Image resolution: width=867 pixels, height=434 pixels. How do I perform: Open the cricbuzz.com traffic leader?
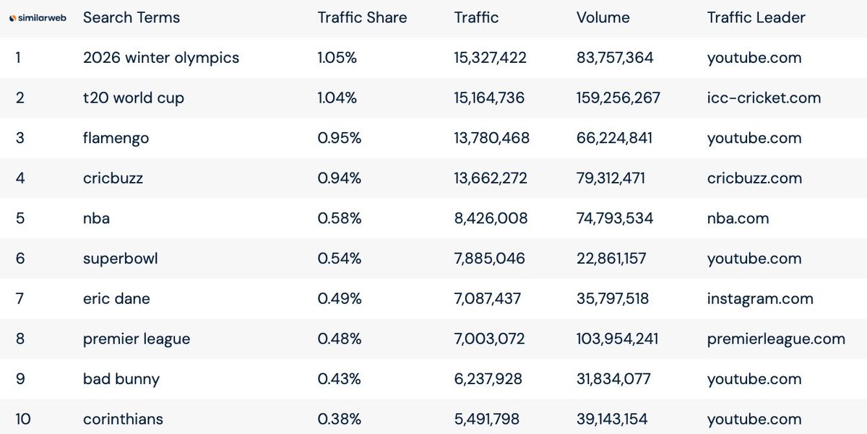[754, 178]
